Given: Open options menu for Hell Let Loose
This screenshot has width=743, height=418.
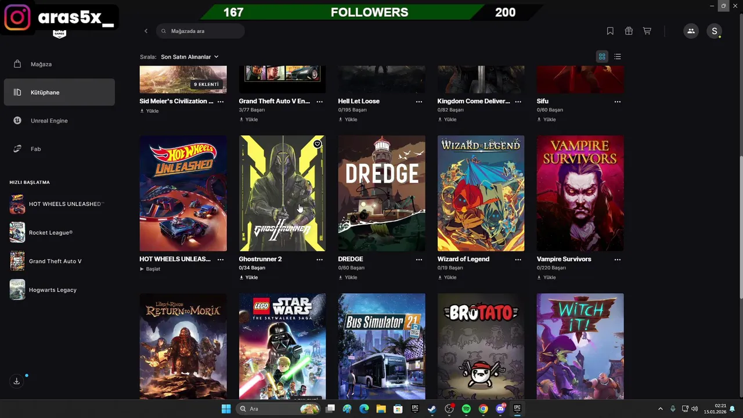Looking at the screenshot, I should pos(419,102).
